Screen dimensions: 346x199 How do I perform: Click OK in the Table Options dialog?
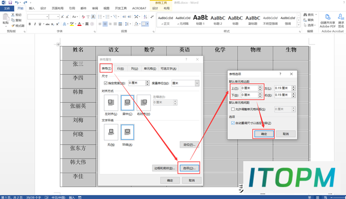[264, 134]
